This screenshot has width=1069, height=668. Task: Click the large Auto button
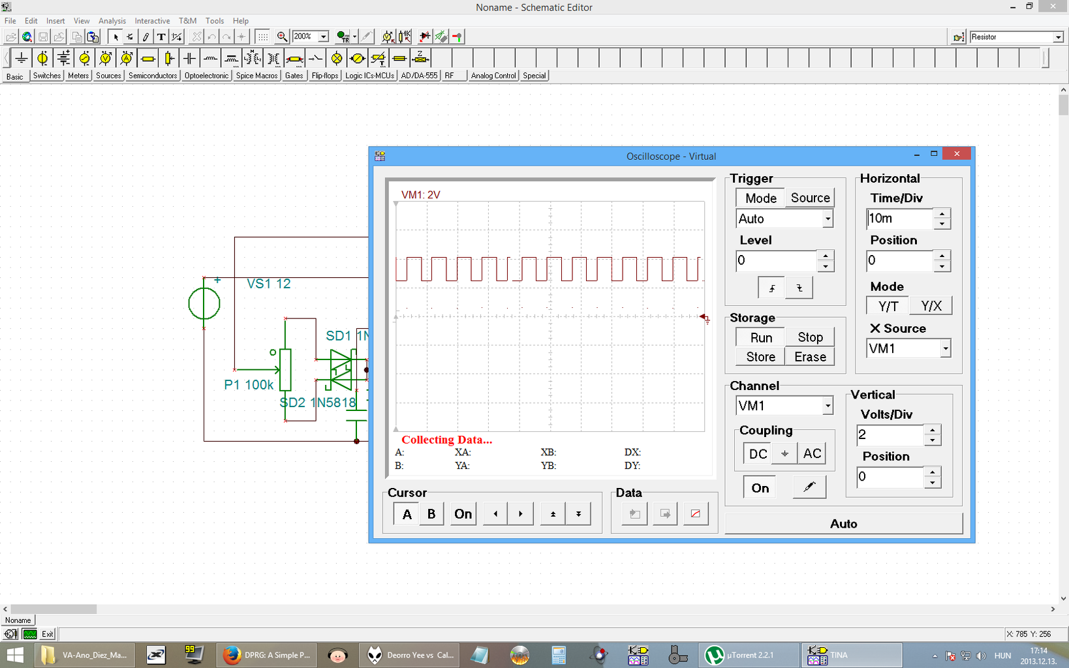(843, 524)
